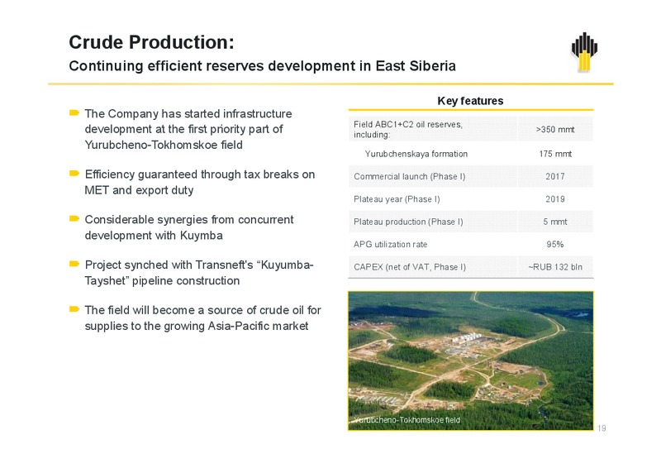This screenshot has width=661, height=468.
Task: Click the 'CAPEX (net of VAT, Phase I)' label
Action: (x=410, y=267)
